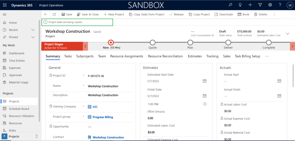Open record in new window icon
Viewport: 295px width, 141px height.
[x=54, y=14]
